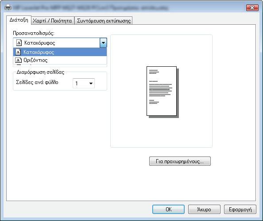The height and width of the screenshot is (221, 263).
Task: Click the page preview thumbnail
Action: (162, 92)
